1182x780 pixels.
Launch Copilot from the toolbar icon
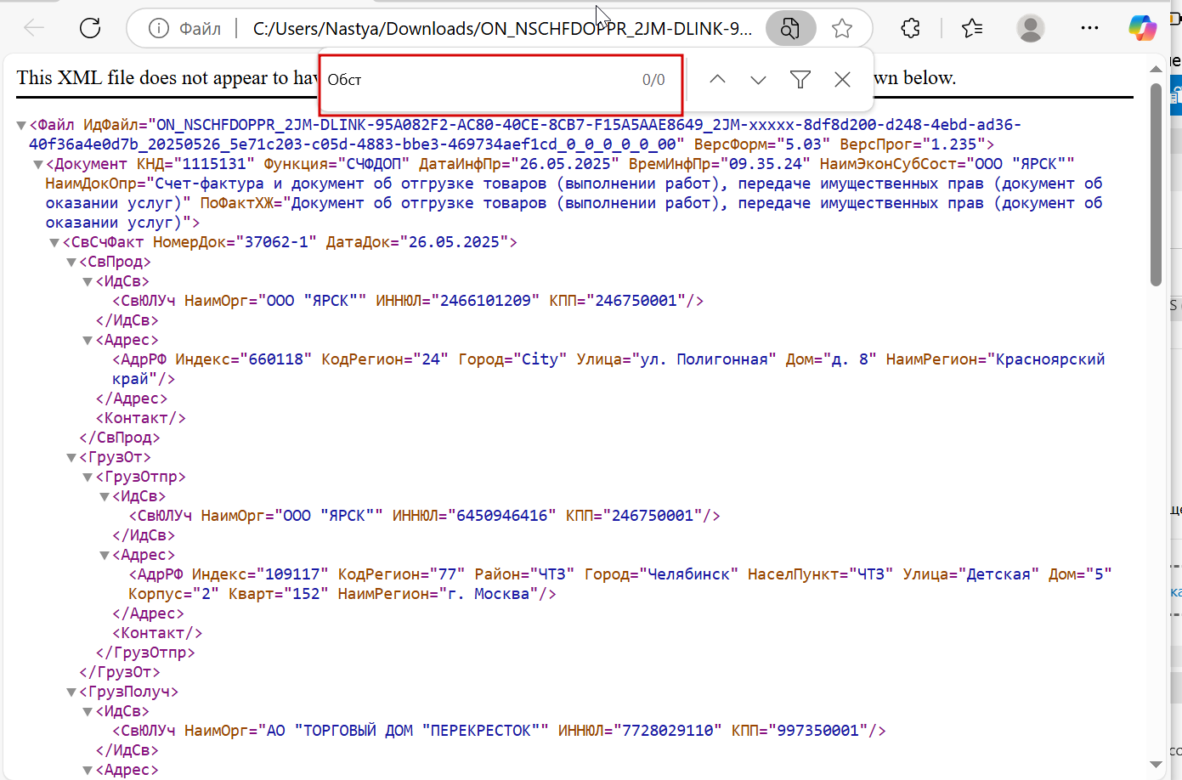[1143, 28]
